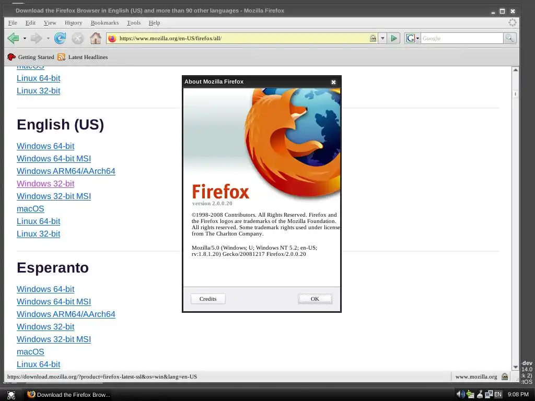Viewport: 535px width, 401px height.
Task: Select the Firefox window taskbar button
Action: [x=68, y=395]
